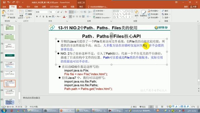The width and height of the screenshot is (200, 113).
Task: Open the font color dropdown arrow
Action: (67, 17)
